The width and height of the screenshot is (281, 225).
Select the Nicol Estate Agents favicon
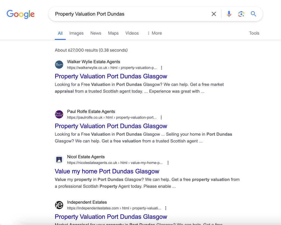coord(59,159)
